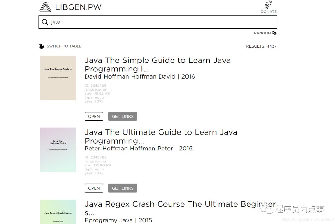Click the RESULTS: 4437 count text
The width and height of the screenshot is (335, 224).
coord(261,46)
